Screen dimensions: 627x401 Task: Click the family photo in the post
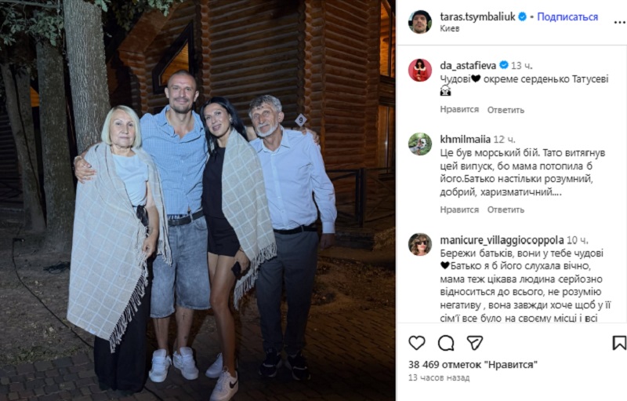click(x=198, y=201)
